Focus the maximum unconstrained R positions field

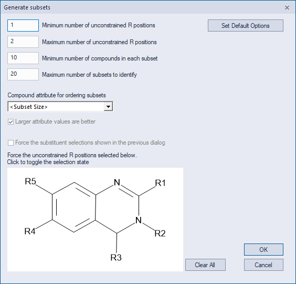(23, 42)
